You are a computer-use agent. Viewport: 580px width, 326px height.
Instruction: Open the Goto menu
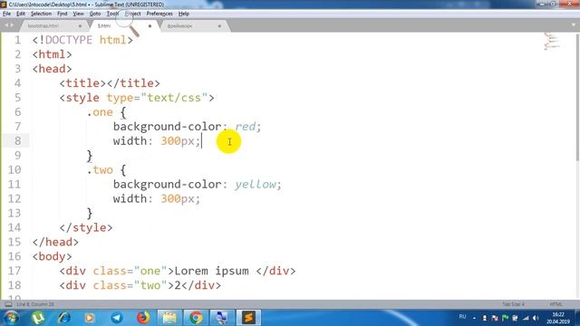click(95, 14)
